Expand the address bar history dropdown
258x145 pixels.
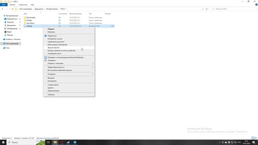203,9
